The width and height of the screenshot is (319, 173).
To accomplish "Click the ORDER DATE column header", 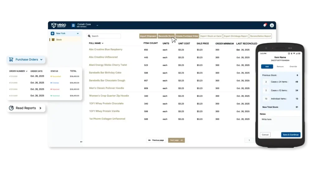I will click(36, 71).
